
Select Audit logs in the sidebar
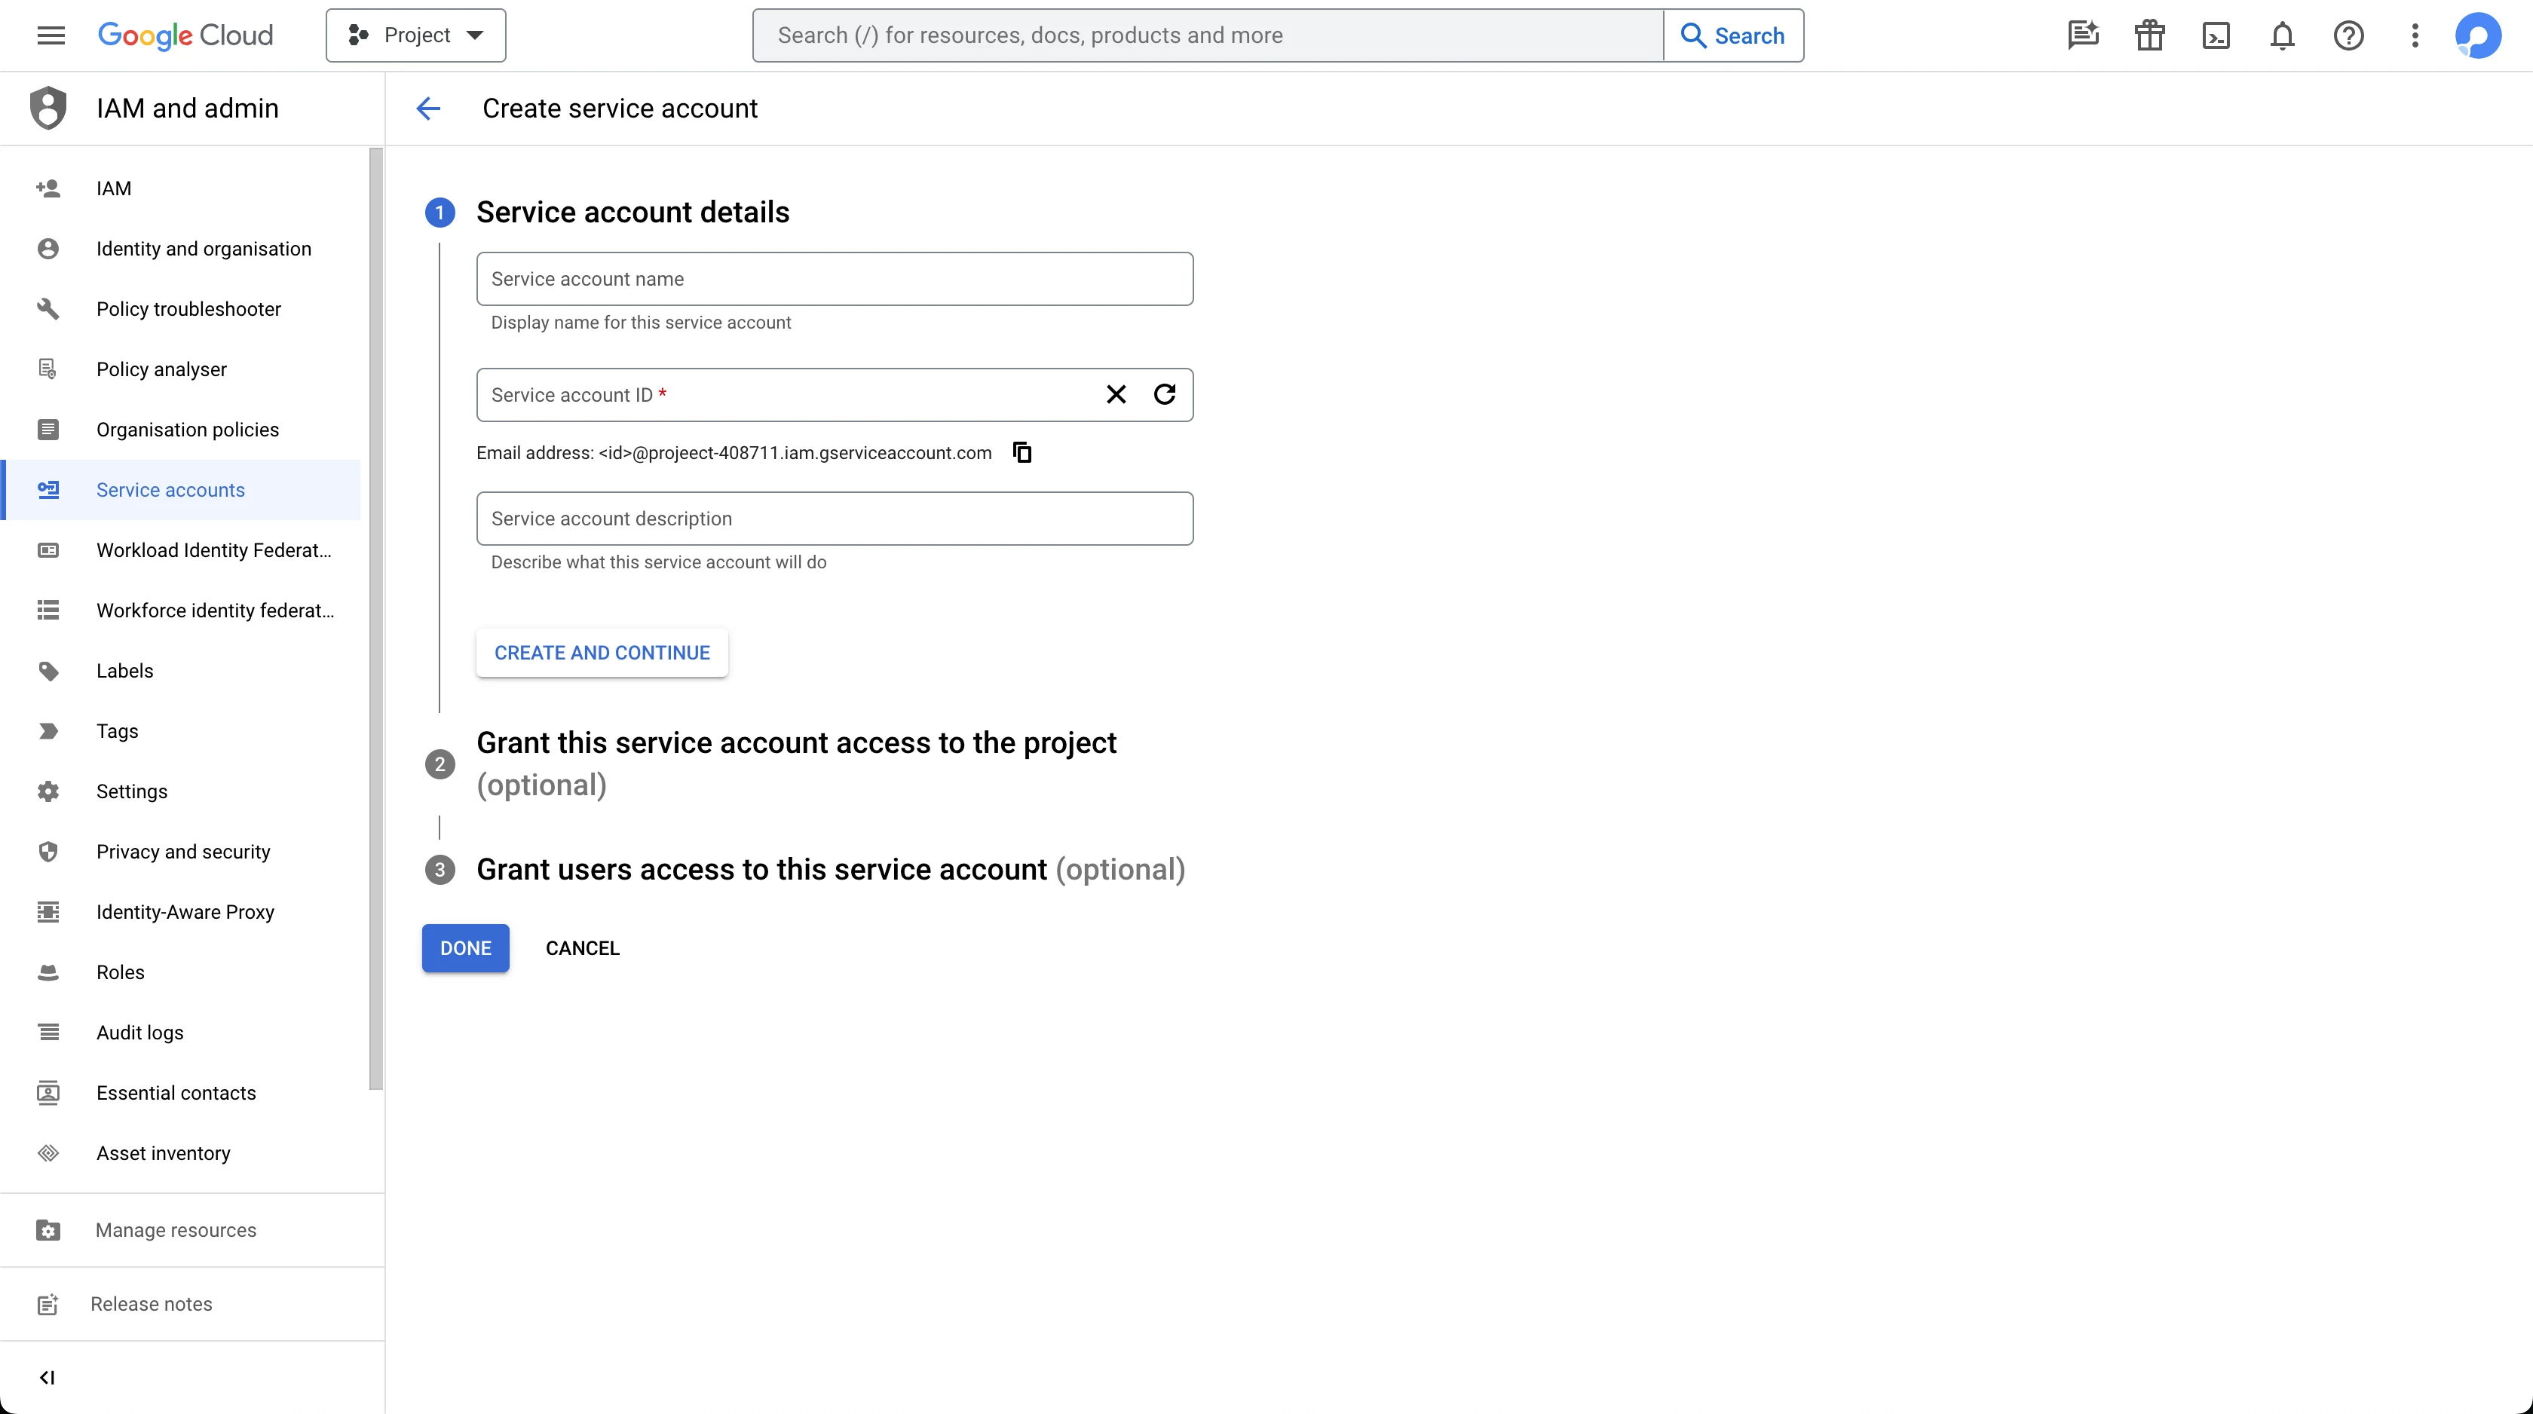139,1033
